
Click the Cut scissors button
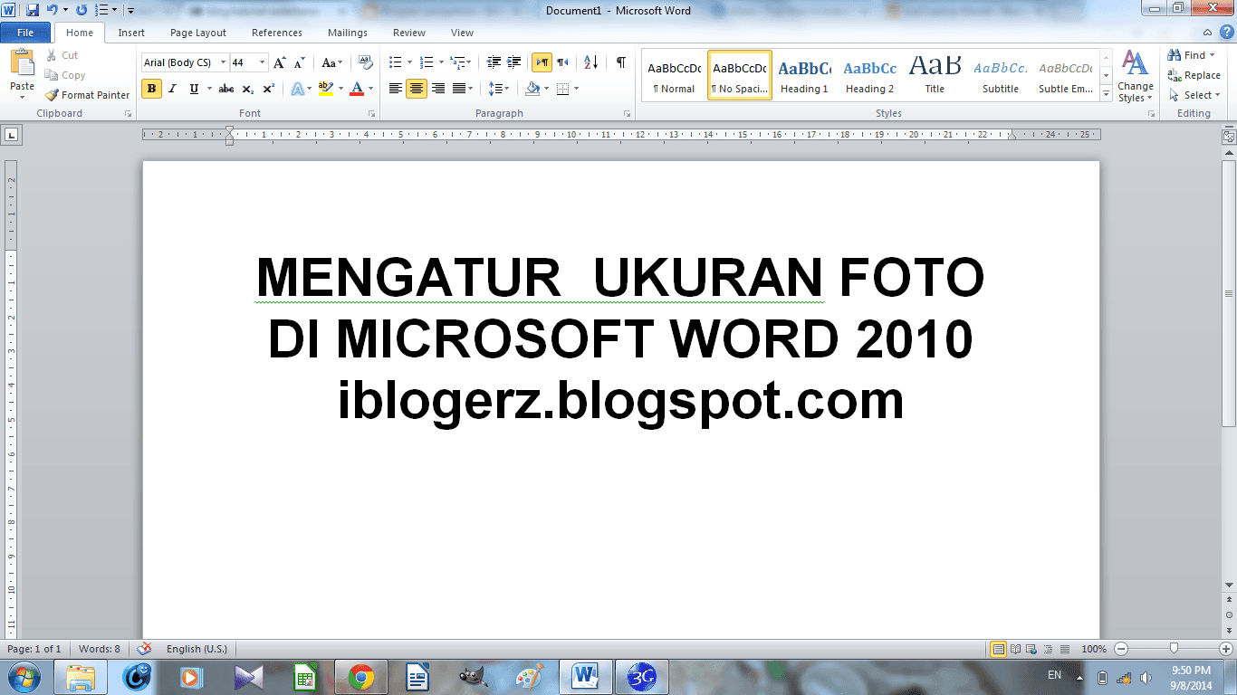coord(62,55)
